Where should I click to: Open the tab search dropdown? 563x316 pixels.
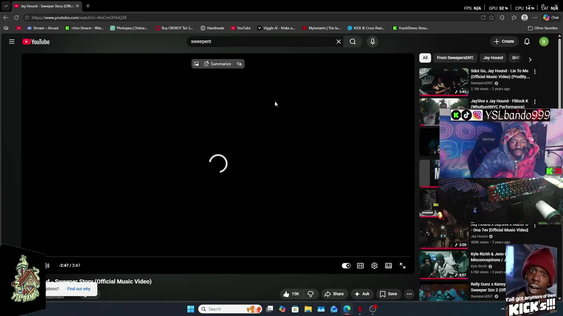coord(6,6)
